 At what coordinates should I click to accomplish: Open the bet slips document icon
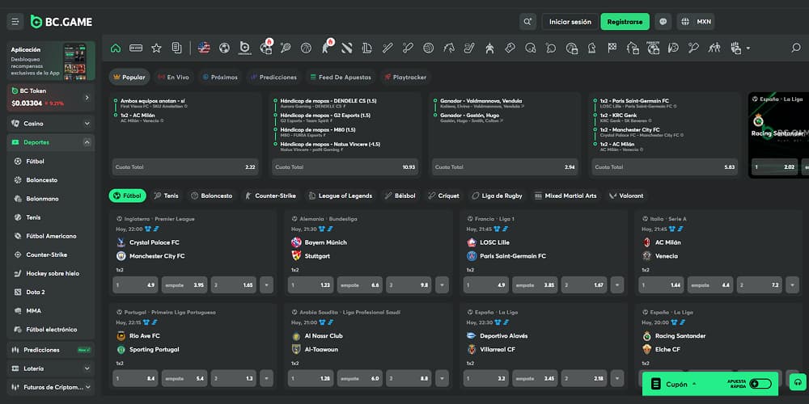click(176, 48)
